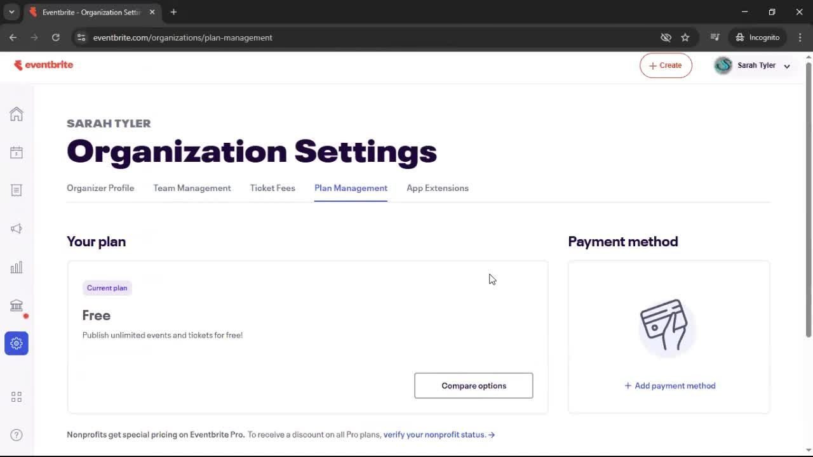Image resolution: width=813 pixels, height=457 pixels.
Task: Click "Publish unlimited events and tickets for free!" text
Action: click(163, 335)
